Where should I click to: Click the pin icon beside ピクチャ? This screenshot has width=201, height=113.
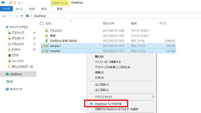pos(34,50)
